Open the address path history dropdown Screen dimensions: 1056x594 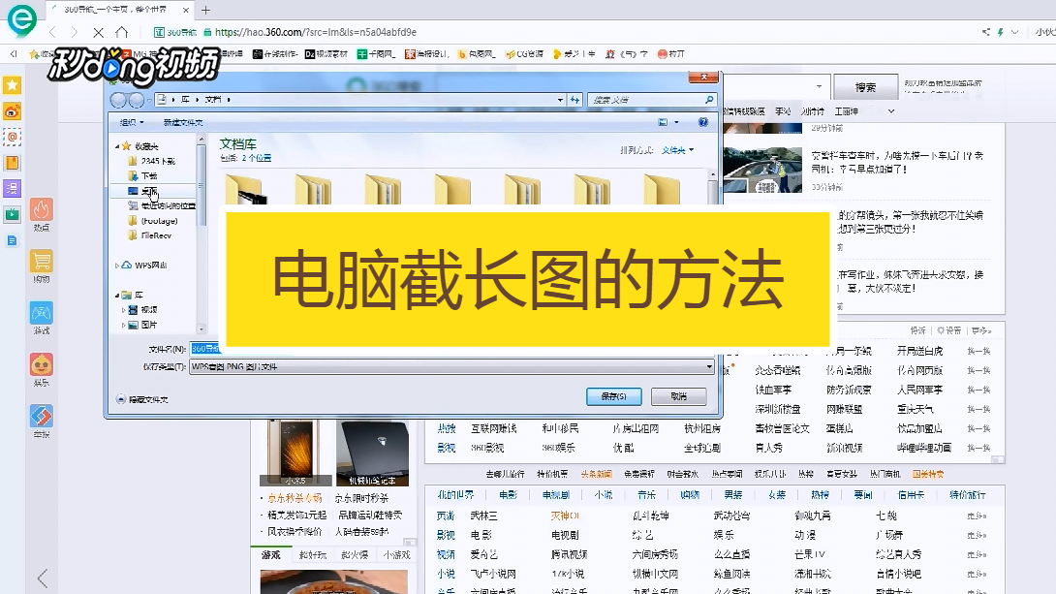tap(560, 100)
